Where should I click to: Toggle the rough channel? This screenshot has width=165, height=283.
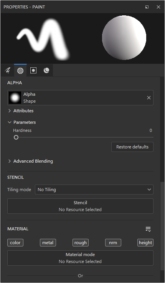[x=81, y=243]
